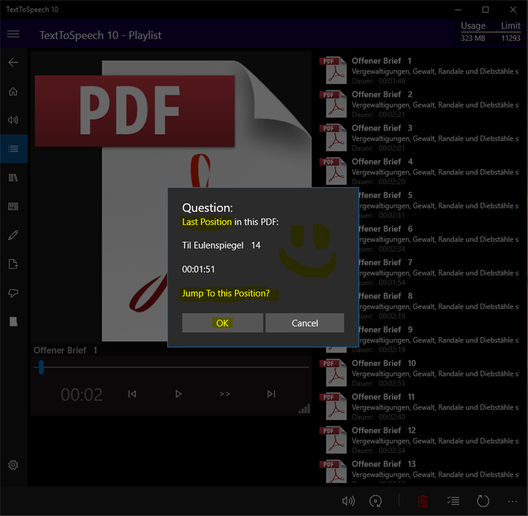Open the voice output section in the sidebar
The image size is (528, 516).
coord(13,120)
